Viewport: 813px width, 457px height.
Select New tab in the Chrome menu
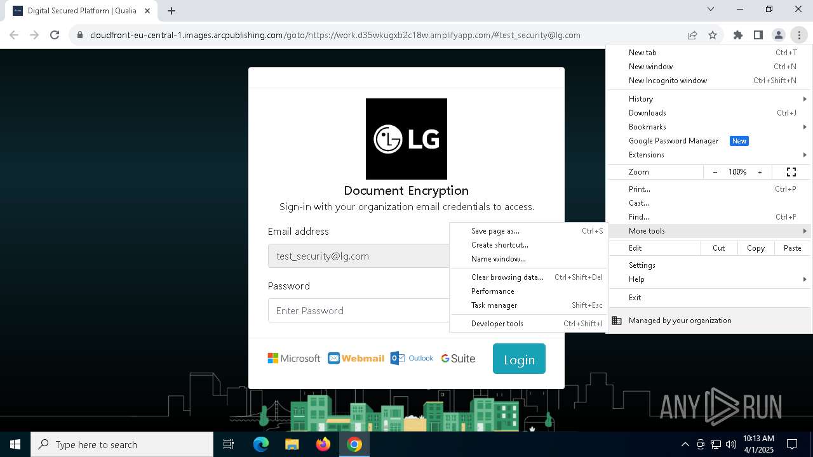(x=709, y=53)
